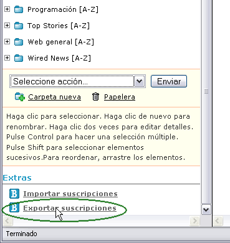Open the Seleccione acción dropdown
Image resolution: width=230 pixels, height=243 pixels.
pyautogui.click(x=77, y=81)
